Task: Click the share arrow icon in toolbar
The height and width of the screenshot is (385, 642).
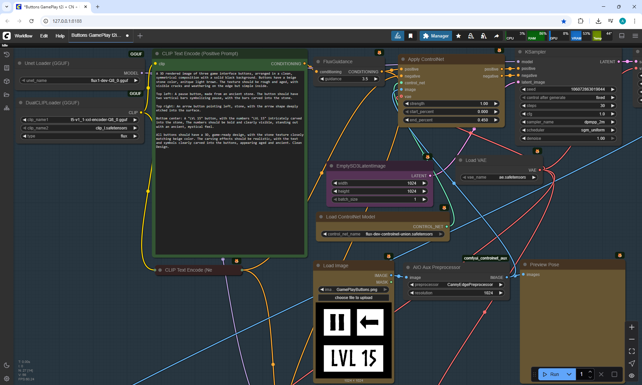Action: click(x=497, y=36)
